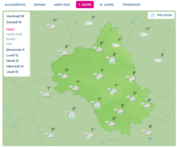Click the rain cloud icon under the 3° below the 0° in the bright green region
Image resolution: width=177 pixels, height=147 pixels.
click(x=131, y=99)
